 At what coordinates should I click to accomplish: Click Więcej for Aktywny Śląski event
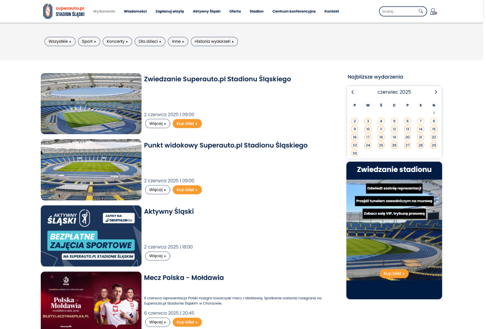[157, 256]
